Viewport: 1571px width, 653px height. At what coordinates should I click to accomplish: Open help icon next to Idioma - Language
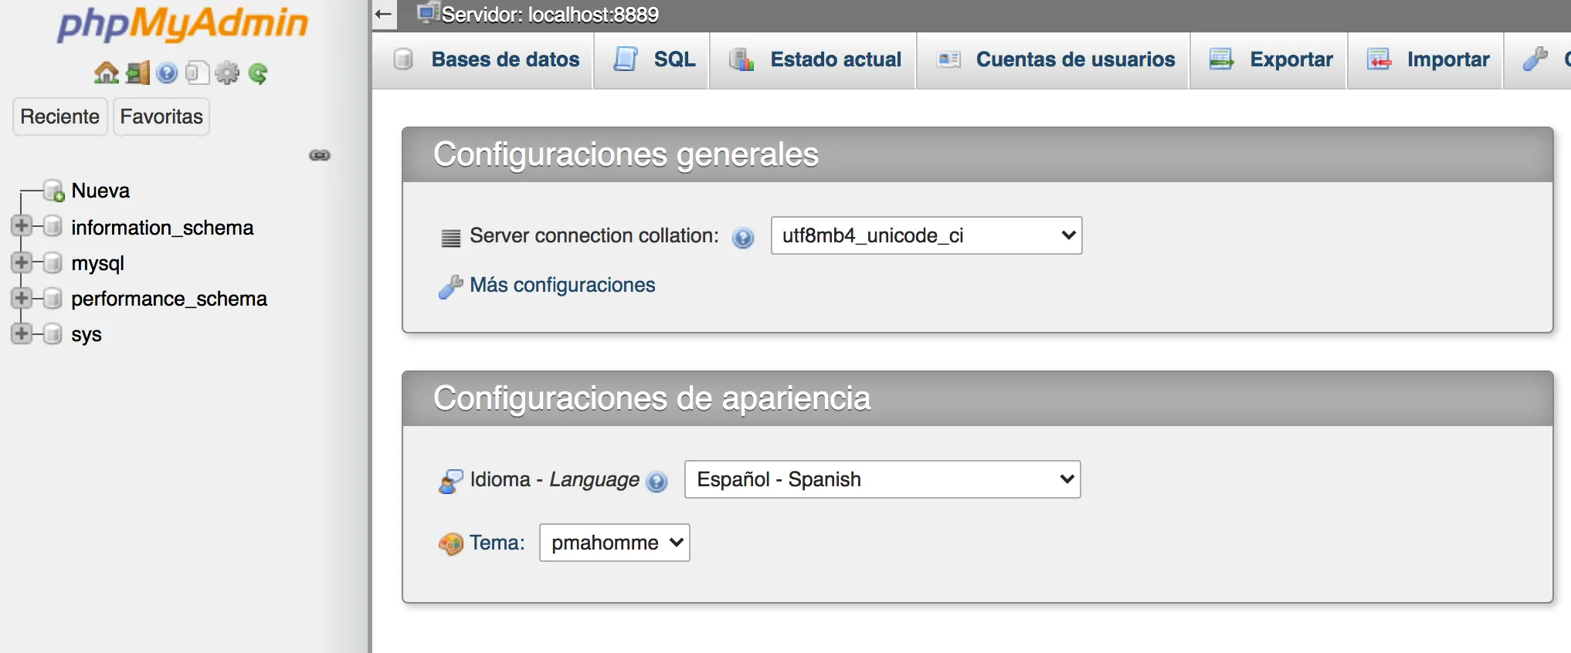pos(657,482)
